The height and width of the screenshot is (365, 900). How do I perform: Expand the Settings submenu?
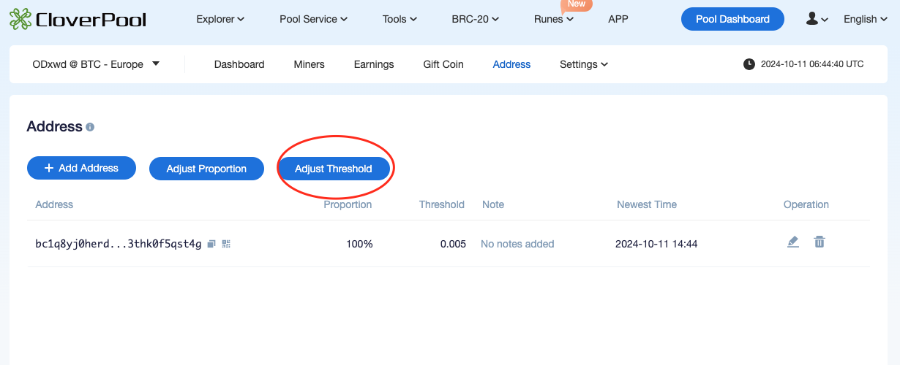coord(584,64)
